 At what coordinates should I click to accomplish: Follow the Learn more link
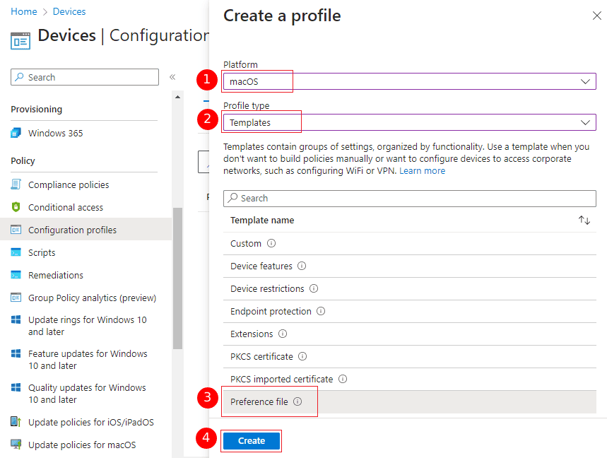pyautogui.click(x=422, y=170)
